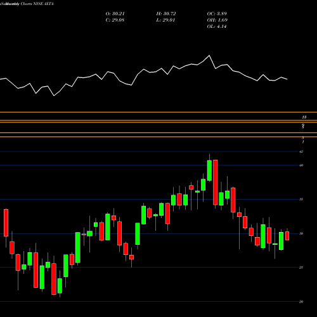Click the long red candle right after the peak
The height and width of the screenshot is (317, 317).
(x=216, y=183)
